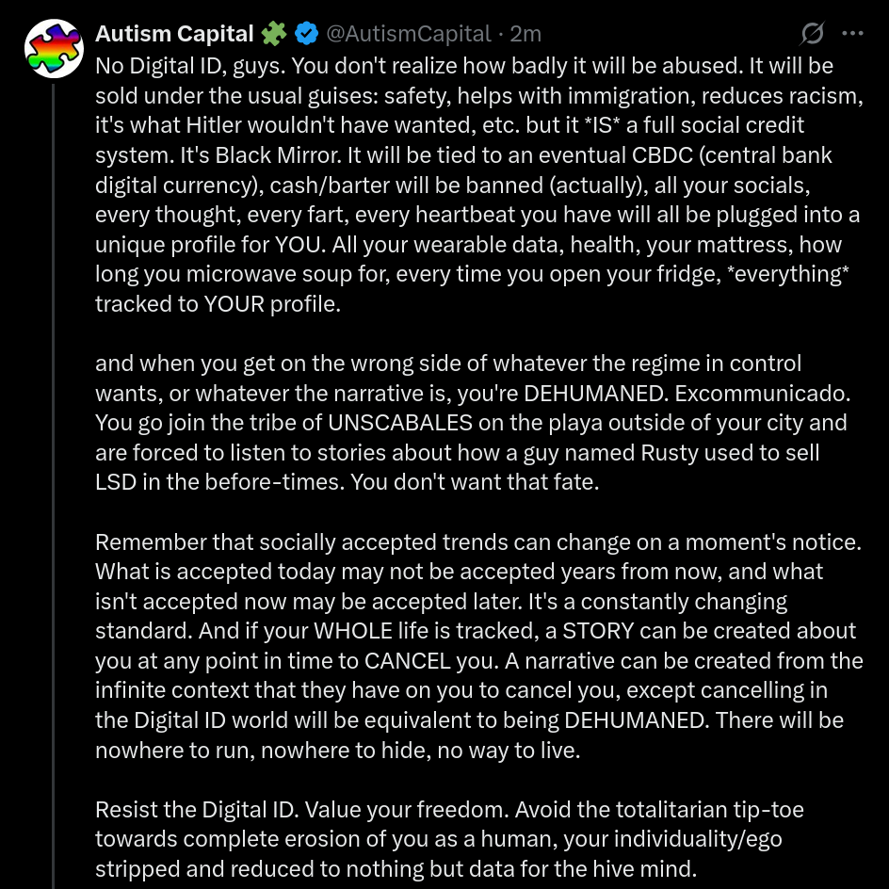Click the "2m" post timestamp
This screenshot has height=889, width=889.
pyautogui.click(x=525, y=34)
